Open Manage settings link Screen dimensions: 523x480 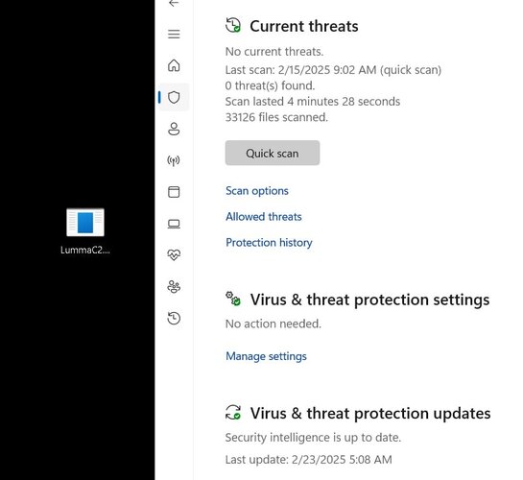click(266, 356)
